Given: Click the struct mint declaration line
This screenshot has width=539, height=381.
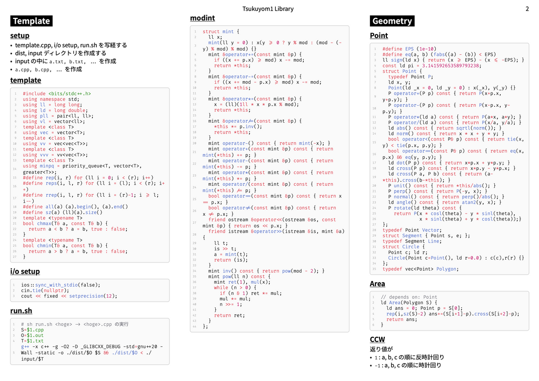Looking at the screenshot, I should (221, 32).
